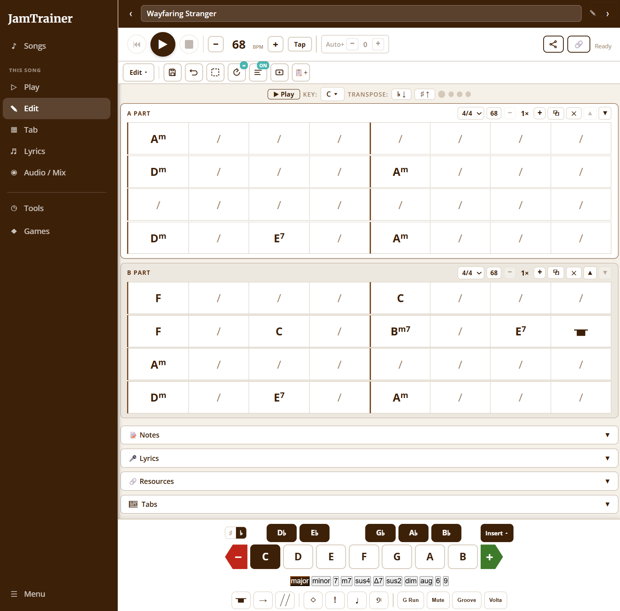Viewport: 620px width, 611px height.
Task: Click the undo arrow icon
Action: [194, 72]
